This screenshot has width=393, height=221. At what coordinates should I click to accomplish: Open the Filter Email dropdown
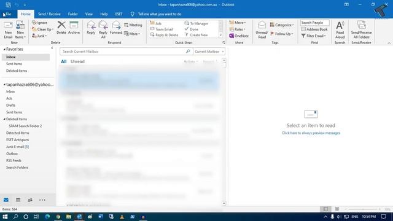tap(314, 36)
